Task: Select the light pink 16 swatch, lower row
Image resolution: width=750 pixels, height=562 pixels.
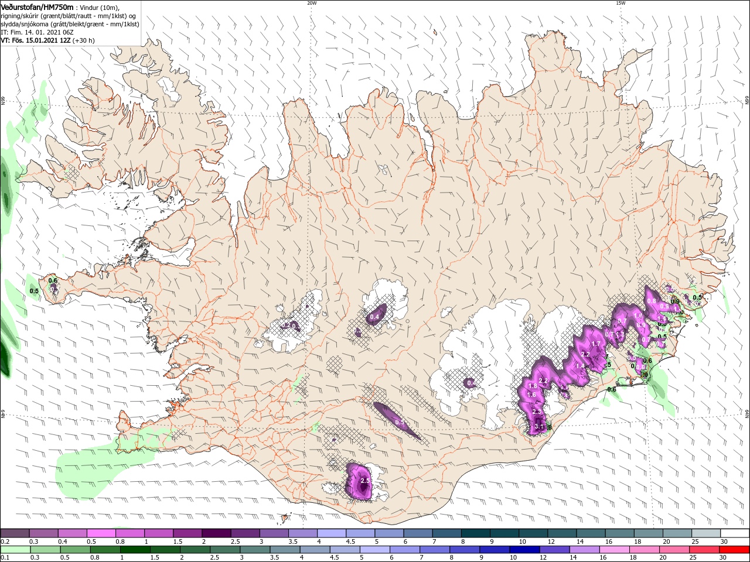Action: (x=614, y=549)
